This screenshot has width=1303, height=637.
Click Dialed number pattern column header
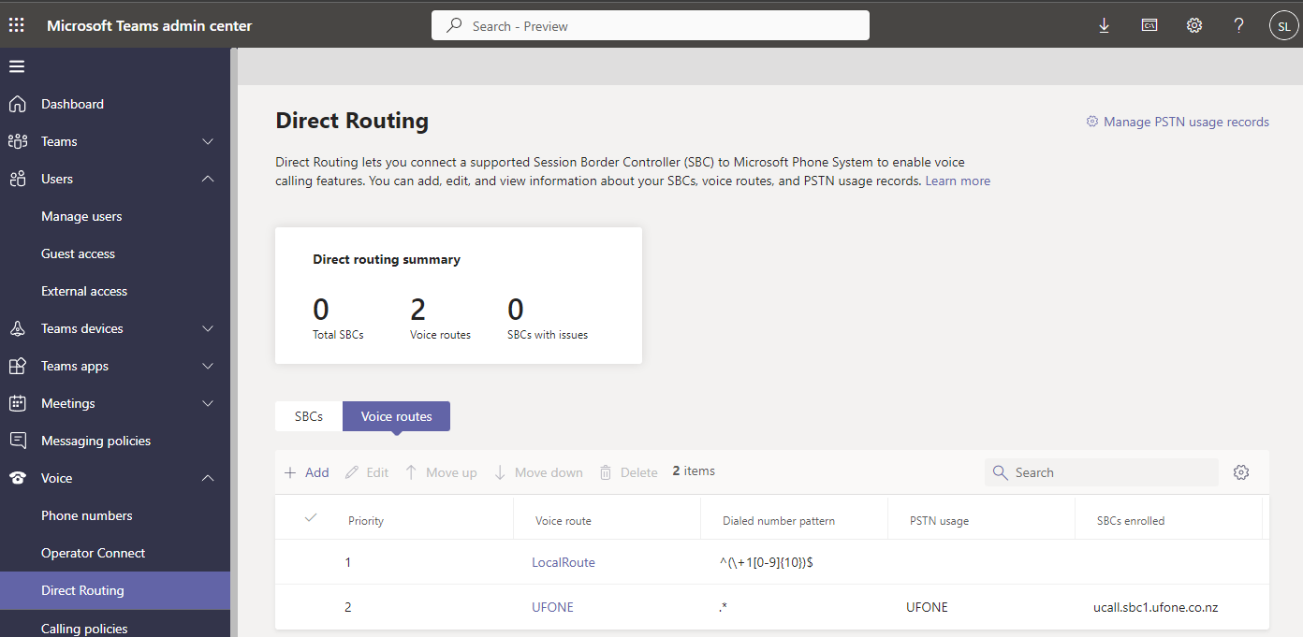[x=779, y=521]
